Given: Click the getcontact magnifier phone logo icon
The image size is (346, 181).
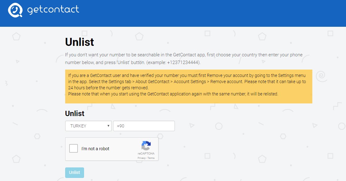Looking at the screenshot, I should click(15, 10).
